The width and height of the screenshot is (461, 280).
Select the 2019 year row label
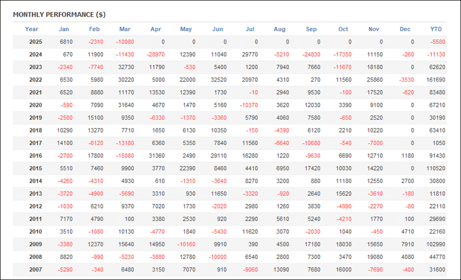pyautogui.click(x=35, y=118)
